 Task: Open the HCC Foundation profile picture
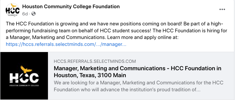pos(13,10)
